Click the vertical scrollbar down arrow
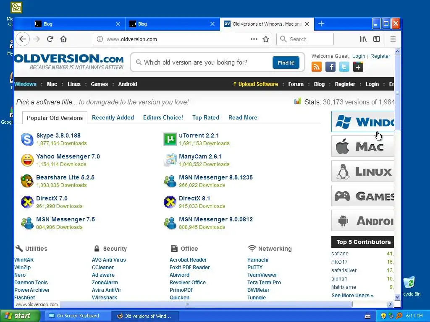The width and height of the screenshot is (430, 322). (397, 297)
